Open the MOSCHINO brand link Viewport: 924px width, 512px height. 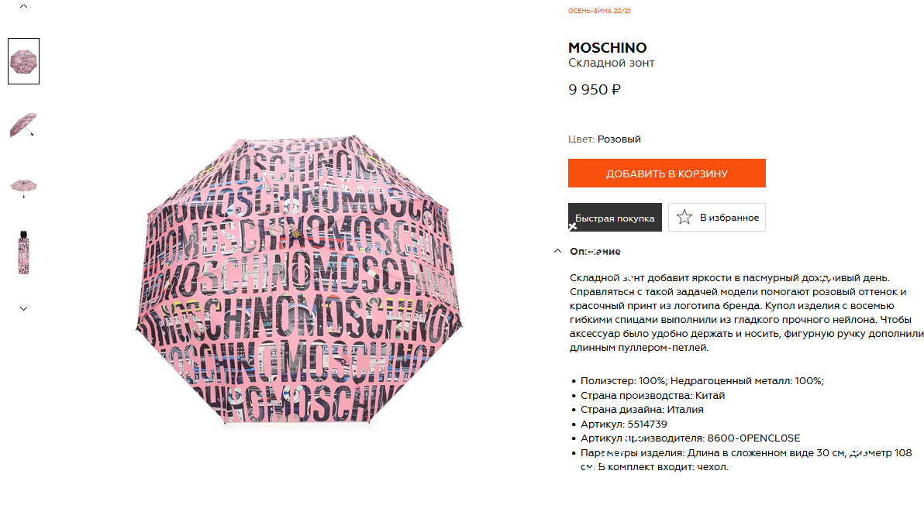click(x=608, y=48)
